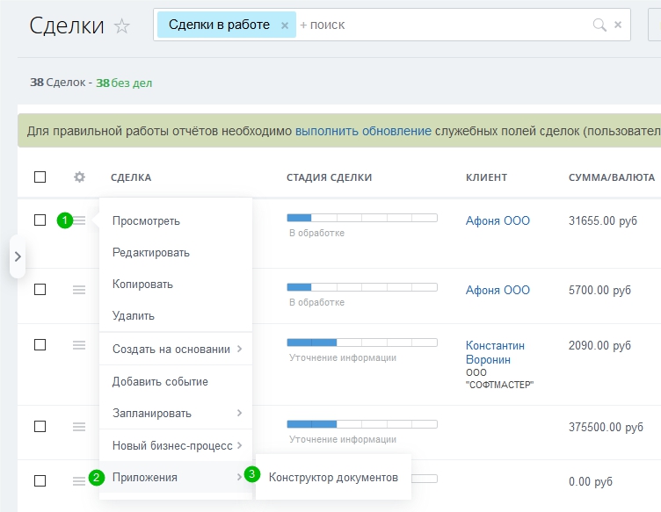The height and width of the screenshot is (512, 661).
Task: Expand the 'Создать на основании' submenu
Action: (176, 349)
